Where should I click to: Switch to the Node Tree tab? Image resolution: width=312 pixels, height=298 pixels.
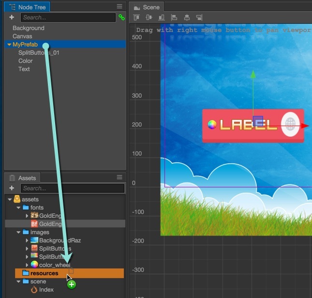[27, 7]
